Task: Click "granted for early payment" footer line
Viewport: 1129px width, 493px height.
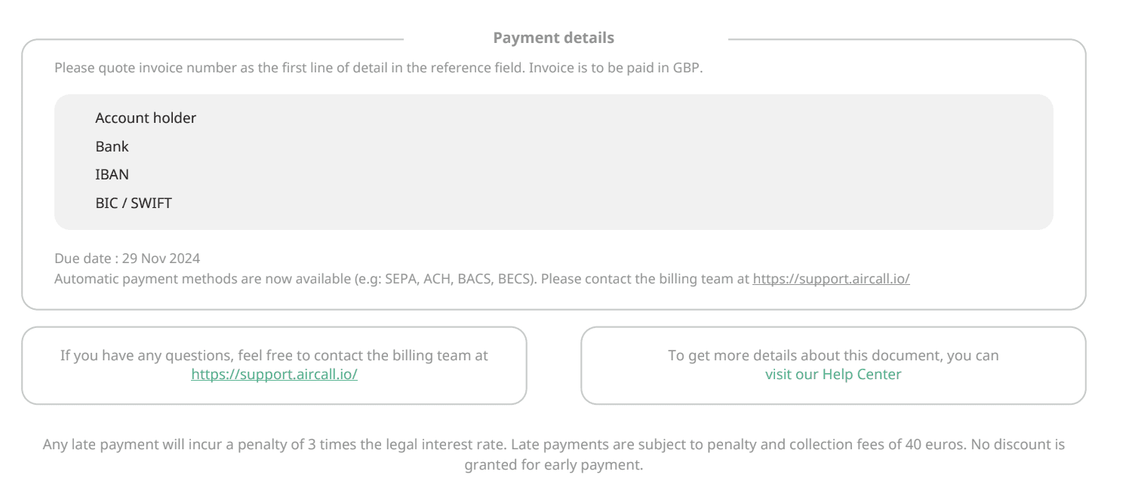Action: point(553,465)
